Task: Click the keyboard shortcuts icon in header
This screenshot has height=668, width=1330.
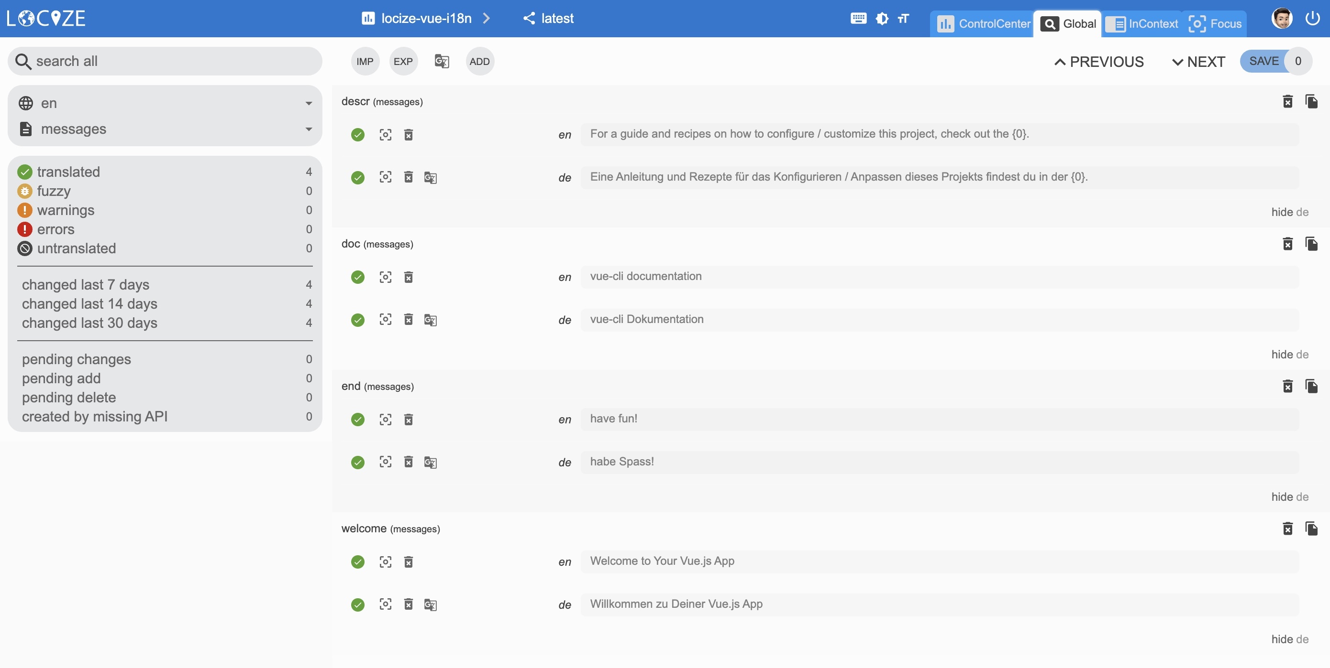Action: click(x=858, y=19)
